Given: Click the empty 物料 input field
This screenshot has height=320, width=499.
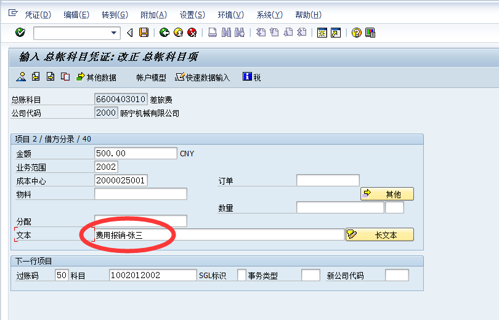Looking at the screenshot, I should point(140,194).
